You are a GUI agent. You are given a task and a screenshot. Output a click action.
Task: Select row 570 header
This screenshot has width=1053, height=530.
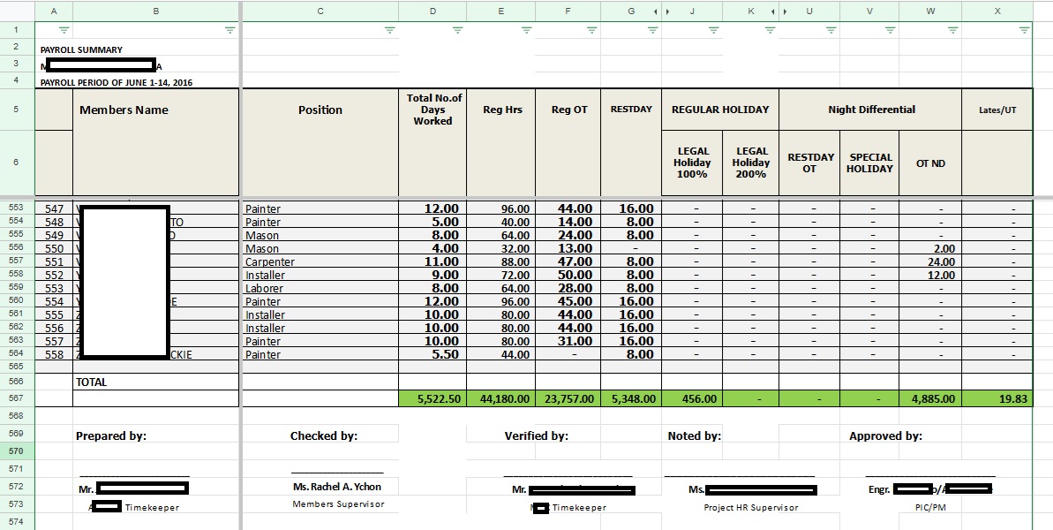click(x=17, y=451)
